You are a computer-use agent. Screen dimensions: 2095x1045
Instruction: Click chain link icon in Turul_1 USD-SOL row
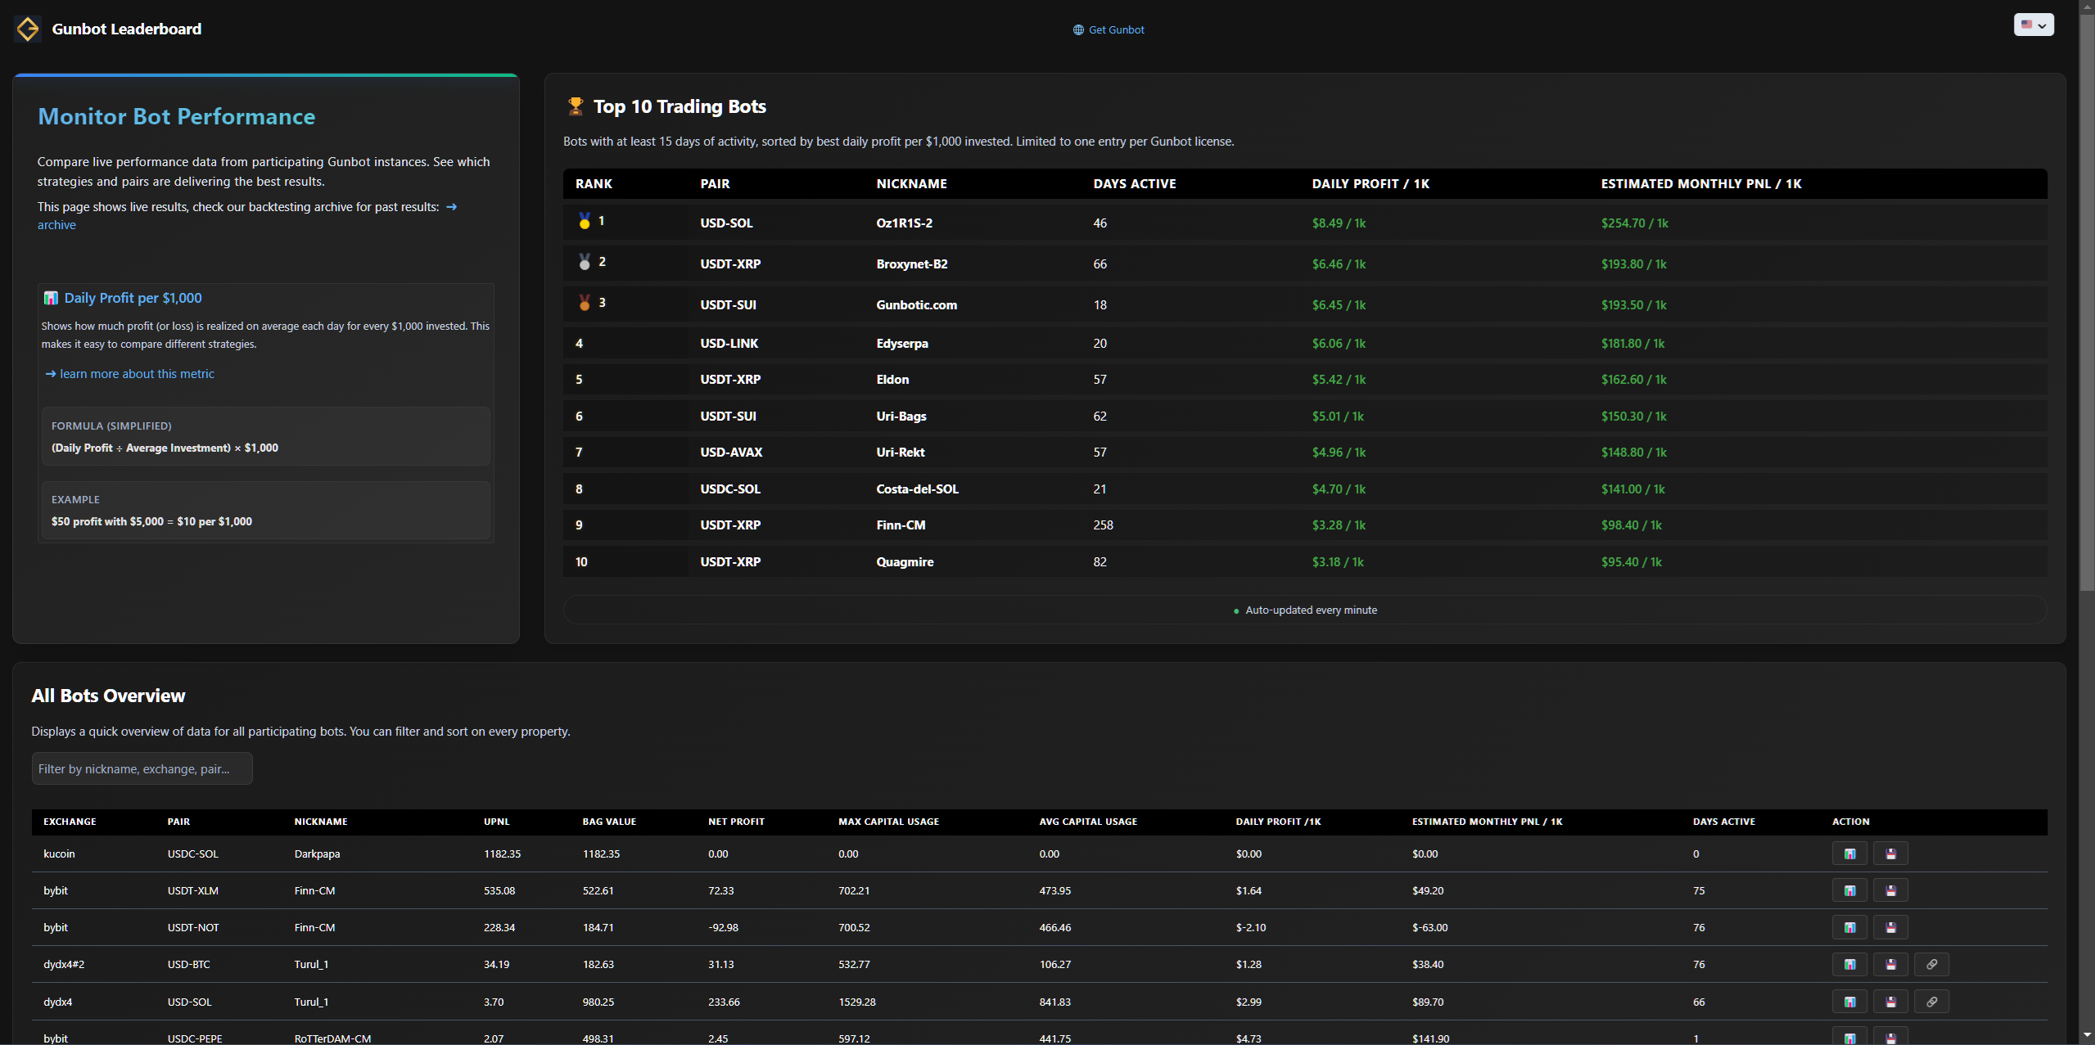[1931, 1002]
